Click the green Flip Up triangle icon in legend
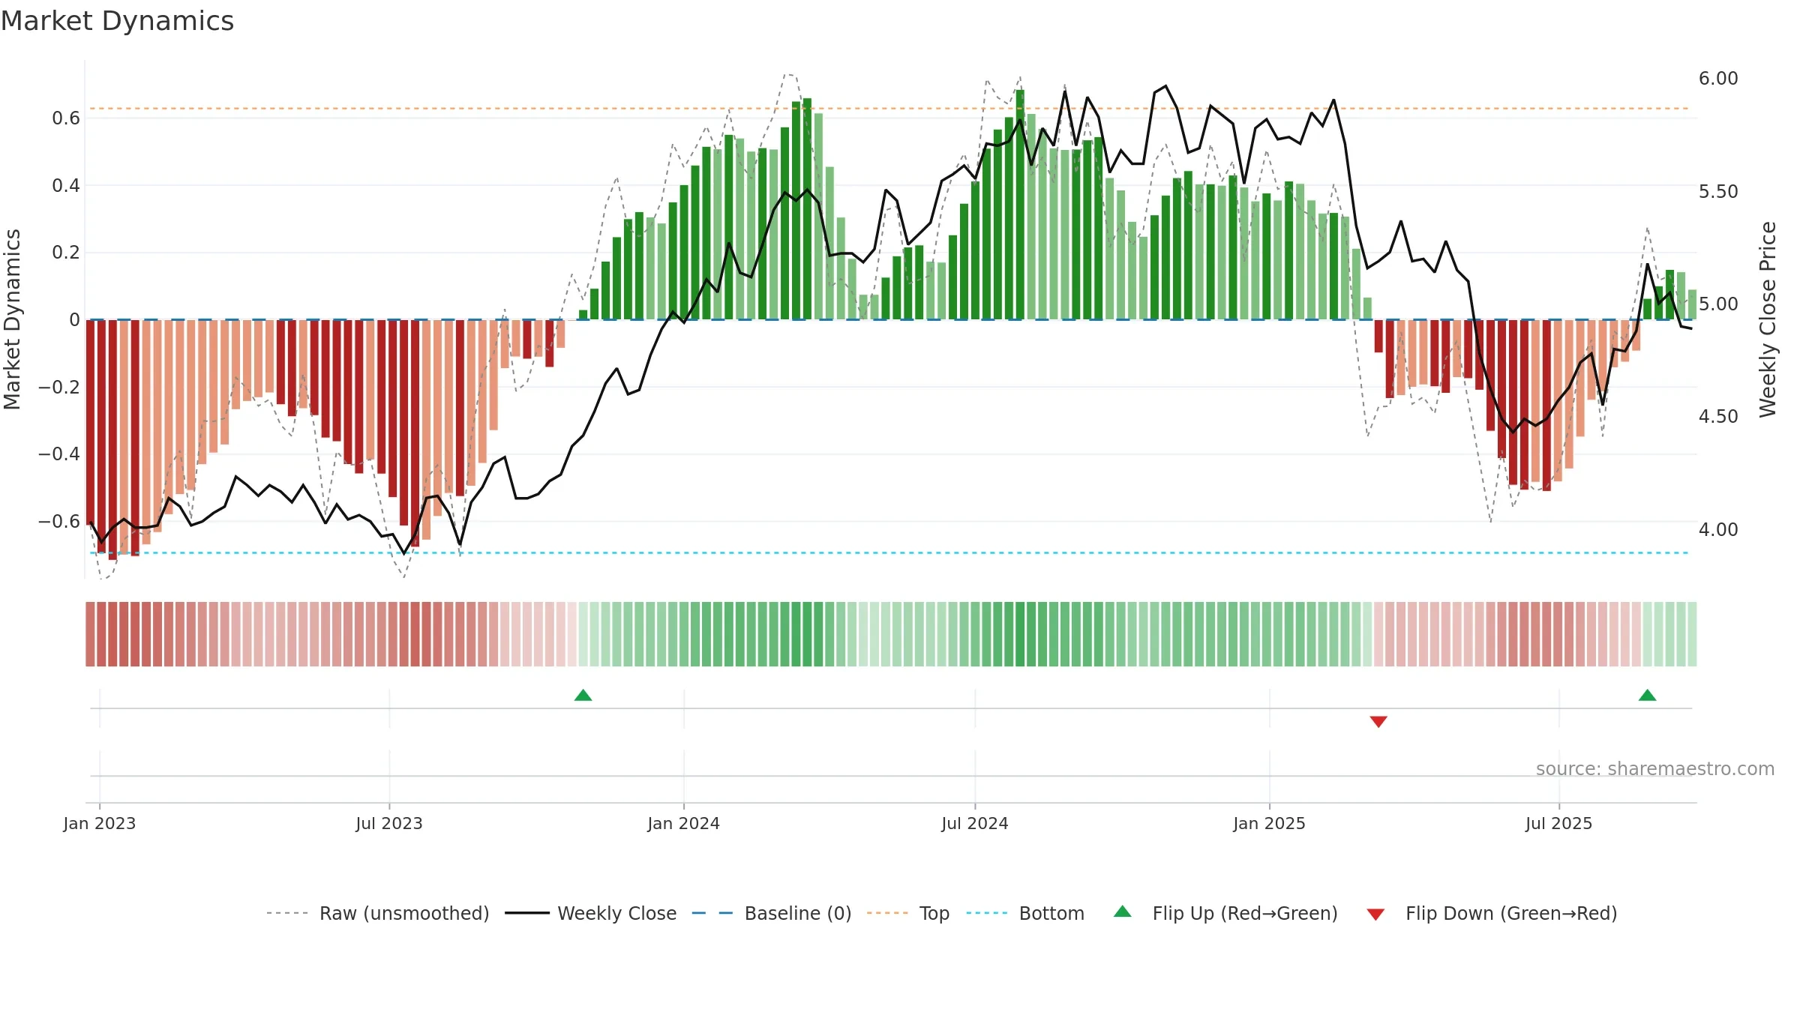This screenshot has height=1012, width=1800. (x=1123, y=912)
